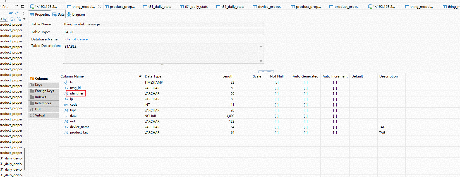Maximize the navigator panel using its icon

[23, 6]
